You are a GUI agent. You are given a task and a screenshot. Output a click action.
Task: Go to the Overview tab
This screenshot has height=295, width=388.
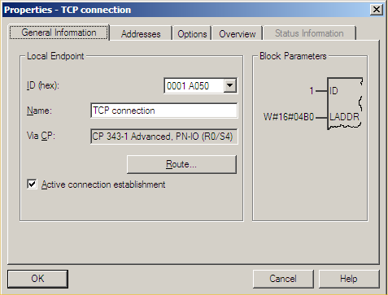point(238,34)
